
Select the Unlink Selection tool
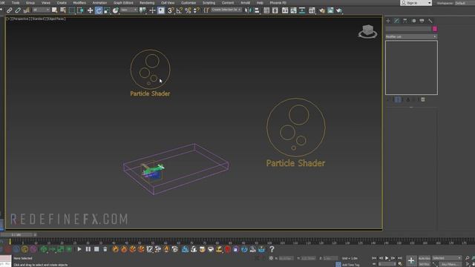pyautogui.click(x=18, y=10)
